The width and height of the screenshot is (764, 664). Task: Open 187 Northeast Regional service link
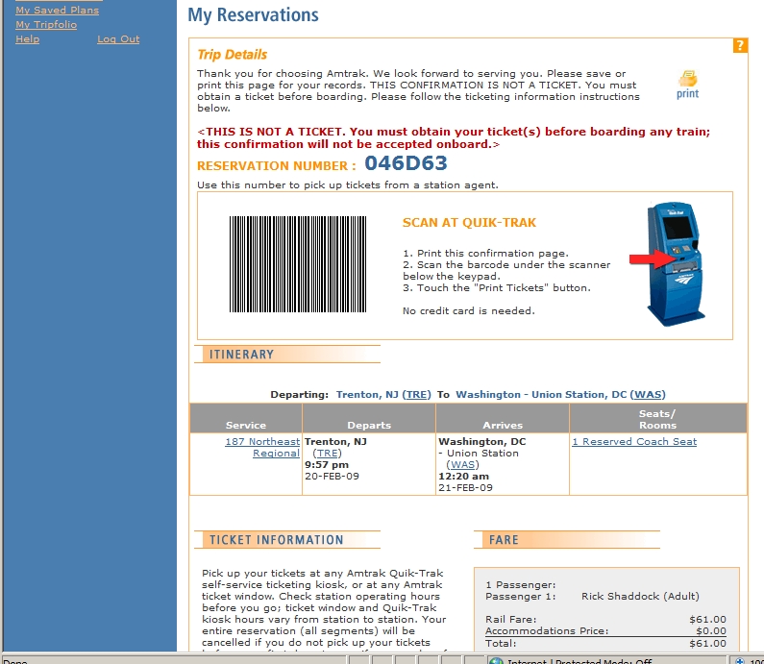click(x=262, y=447)
